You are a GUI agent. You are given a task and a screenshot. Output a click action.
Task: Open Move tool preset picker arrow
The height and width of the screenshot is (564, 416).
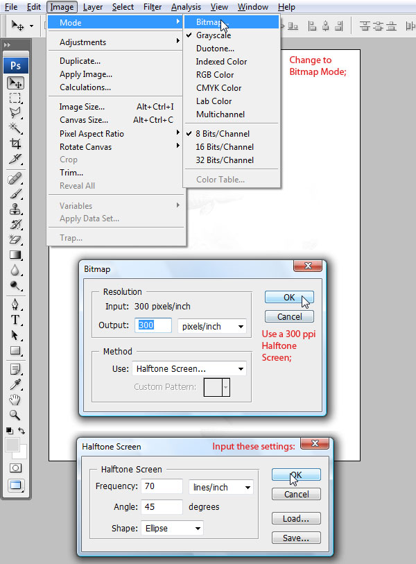coord(32,26)
